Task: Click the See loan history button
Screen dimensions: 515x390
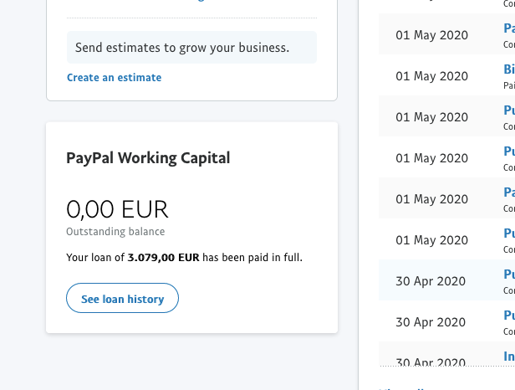Action: [x=122, y=298]
